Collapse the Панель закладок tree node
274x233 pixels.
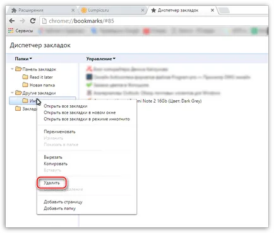(x=12, y=69)
